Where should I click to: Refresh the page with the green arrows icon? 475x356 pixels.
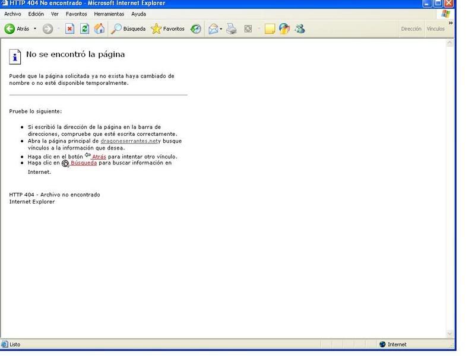[84, 29]
